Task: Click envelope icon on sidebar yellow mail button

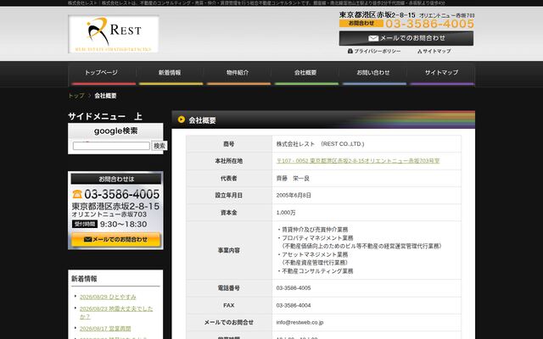Action: pyautogui.click(x=87, y=239)
